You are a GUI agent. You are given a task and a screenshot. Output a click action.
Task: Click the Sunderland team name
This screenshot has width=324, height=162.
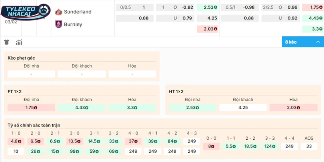pyautogui.click(x=77, y=12)
